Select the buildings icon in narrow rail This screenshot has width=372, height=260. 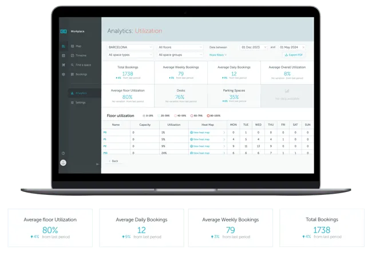click(x=64, y=46)
